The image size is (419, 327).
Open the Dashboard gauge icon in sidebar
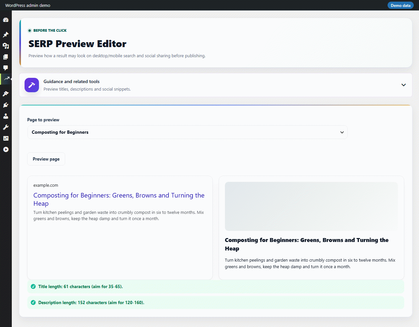coord(6,20)
